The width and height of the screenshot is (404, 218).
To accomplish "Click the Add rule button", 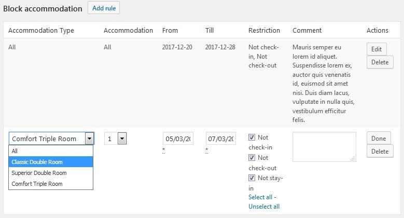I will click(104, 8).
